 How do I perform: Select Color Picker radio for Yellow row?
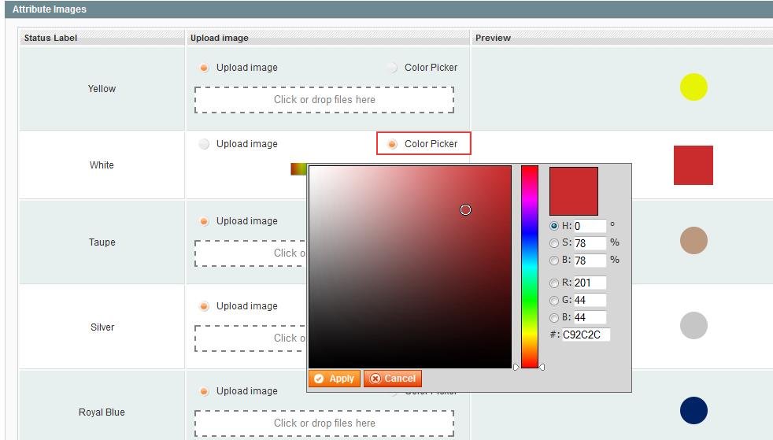(x=392, y=68)
